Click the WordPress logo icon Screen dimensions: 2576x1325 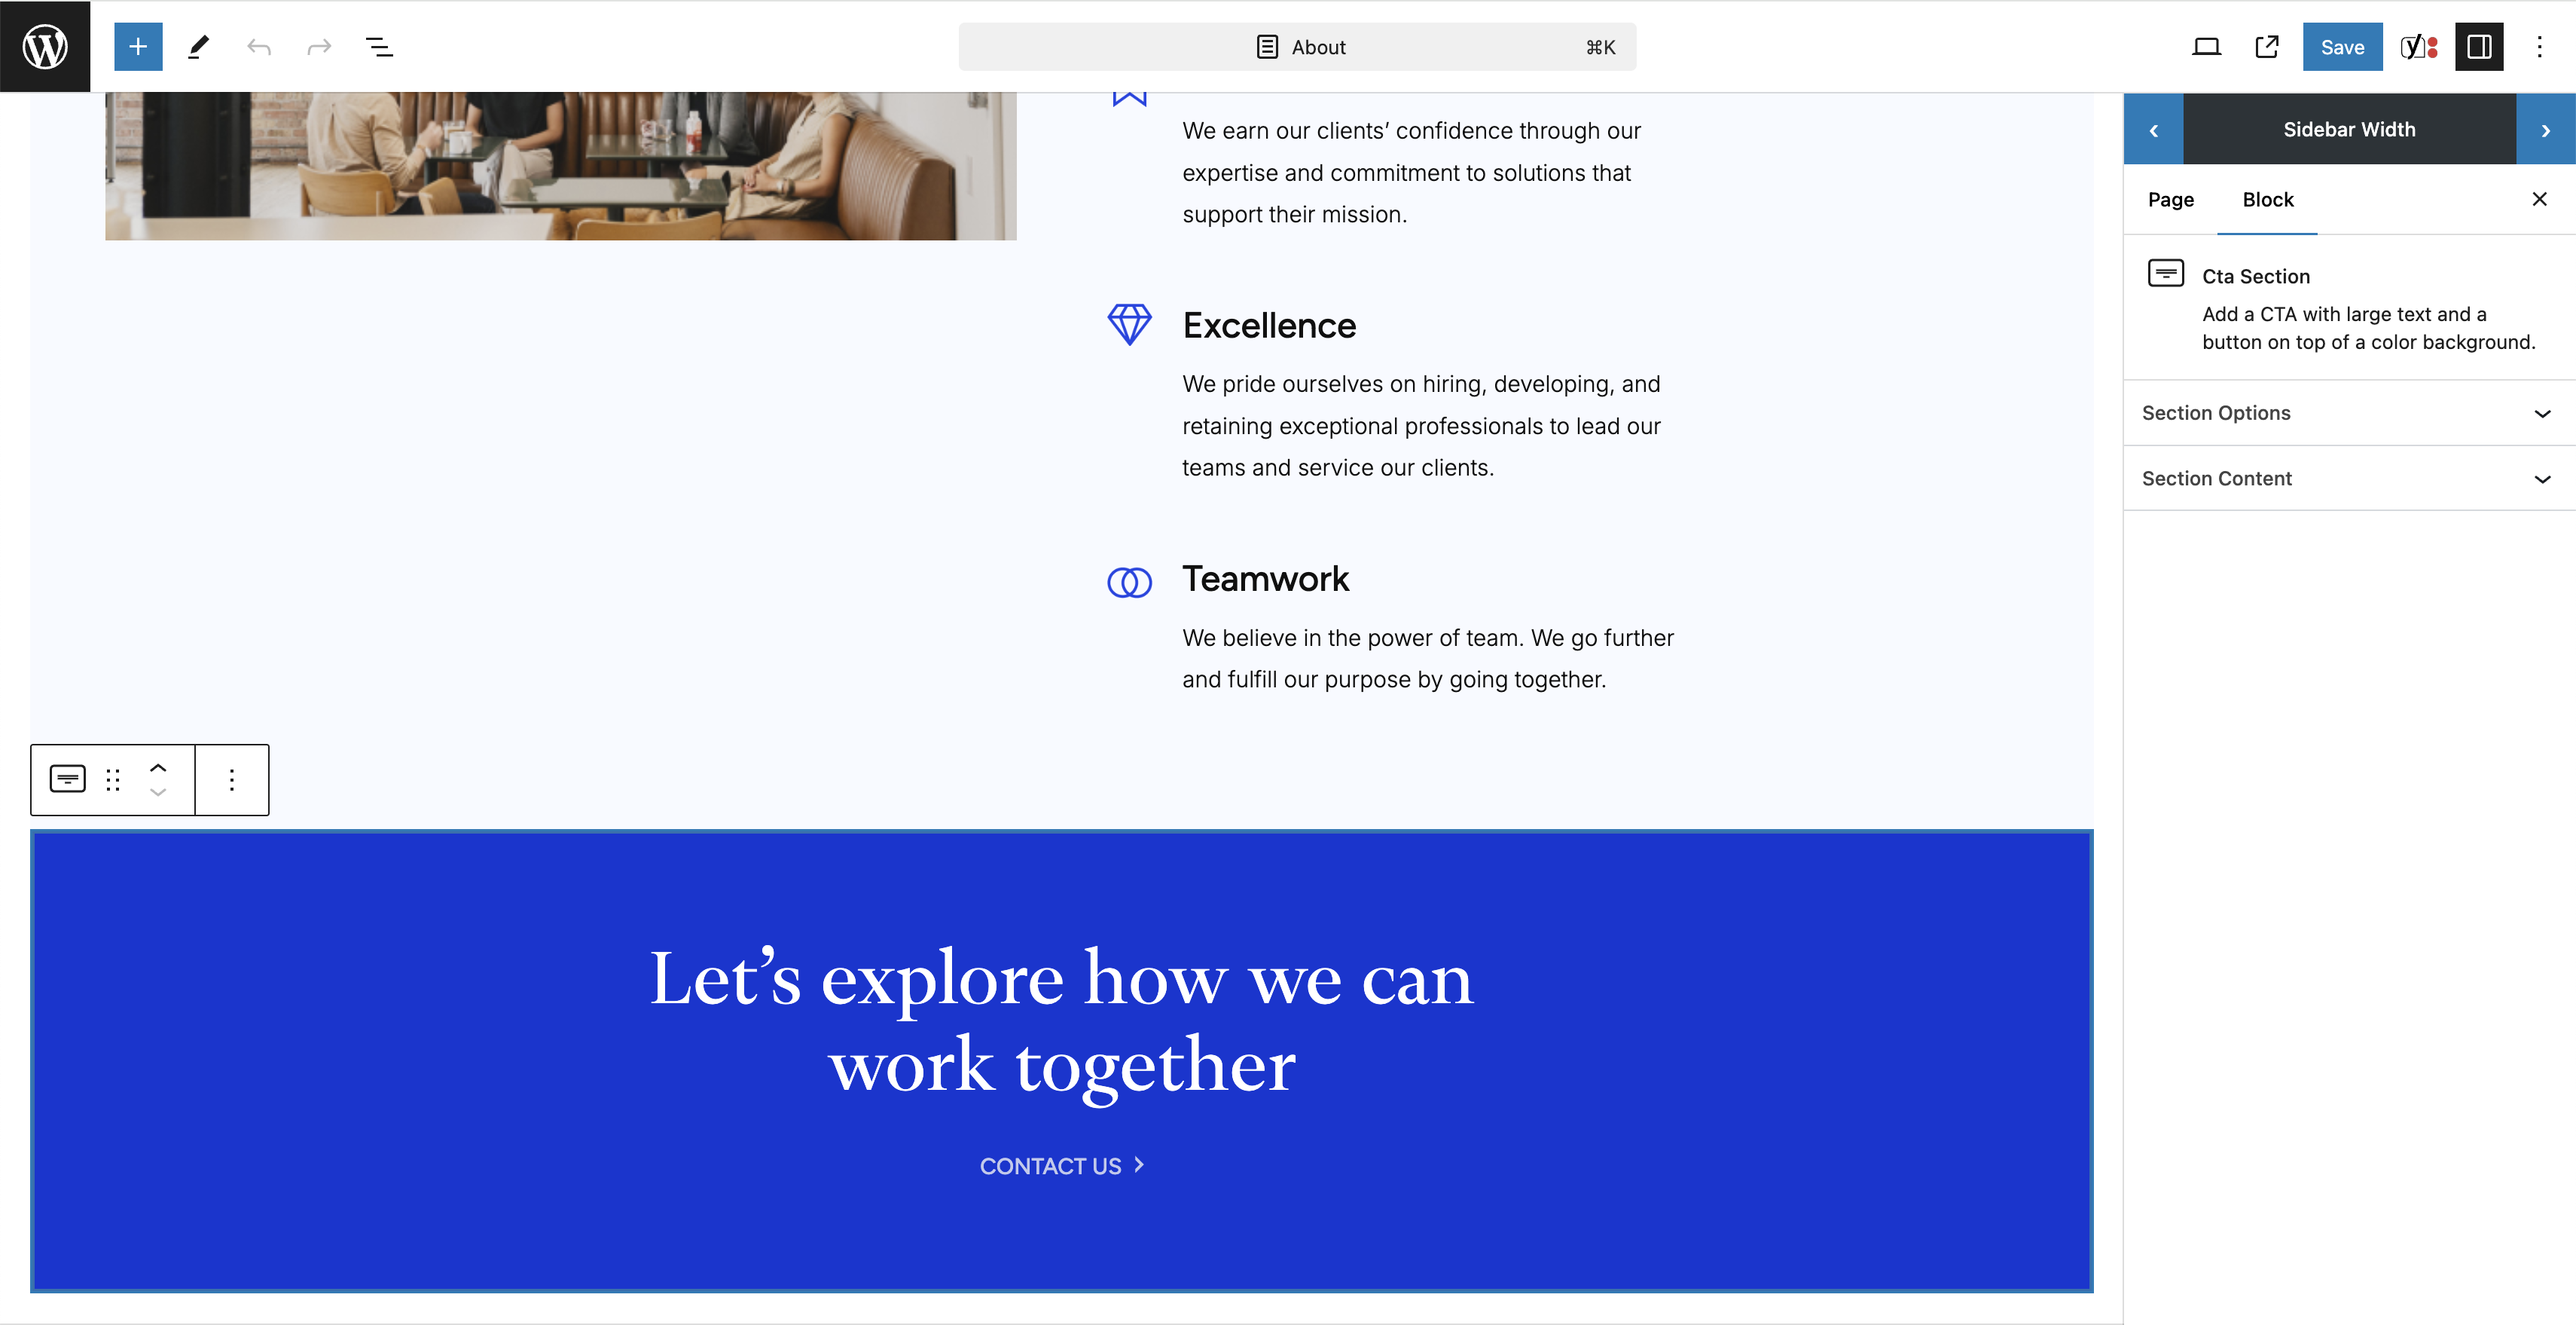(x=46, y=46)
